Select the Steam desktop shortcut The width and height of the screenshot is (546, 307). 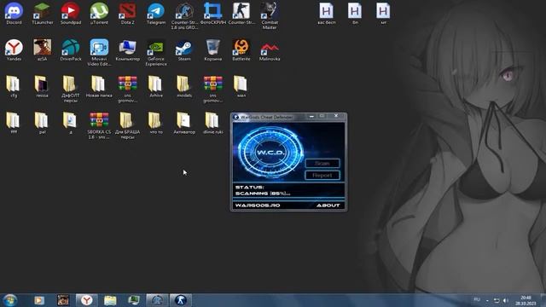[184, 50]
